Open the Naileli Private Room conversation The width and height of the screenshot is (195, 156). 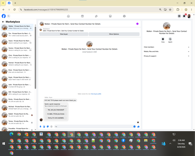click(17, 115)
